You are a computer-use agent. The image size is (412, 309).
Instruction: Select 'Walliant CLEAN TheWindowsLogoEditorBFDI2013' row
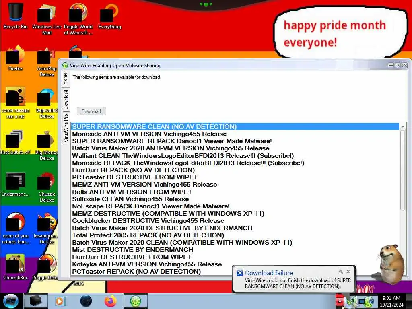tap(235, 156)
